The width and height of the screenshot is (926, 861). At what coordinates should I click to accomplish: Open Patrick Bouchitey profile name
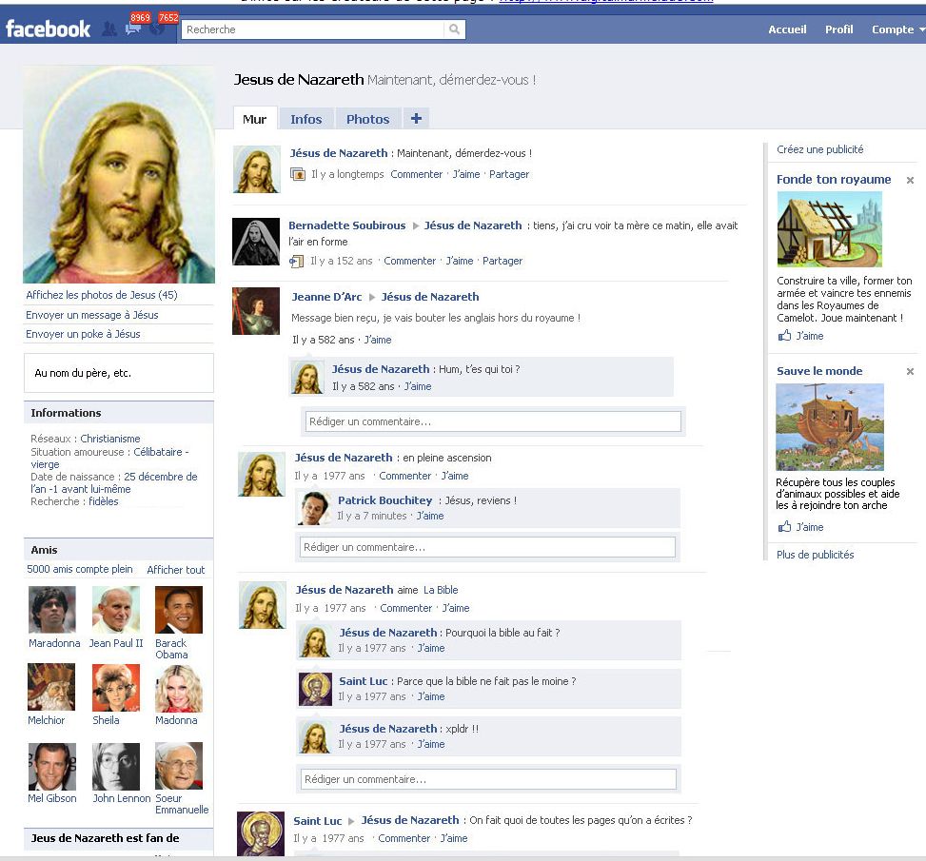(384, 500)
